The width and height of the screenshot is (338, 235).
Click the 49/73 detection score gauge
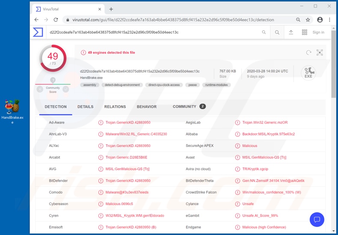pyautogui.click(x=53, y=58)
